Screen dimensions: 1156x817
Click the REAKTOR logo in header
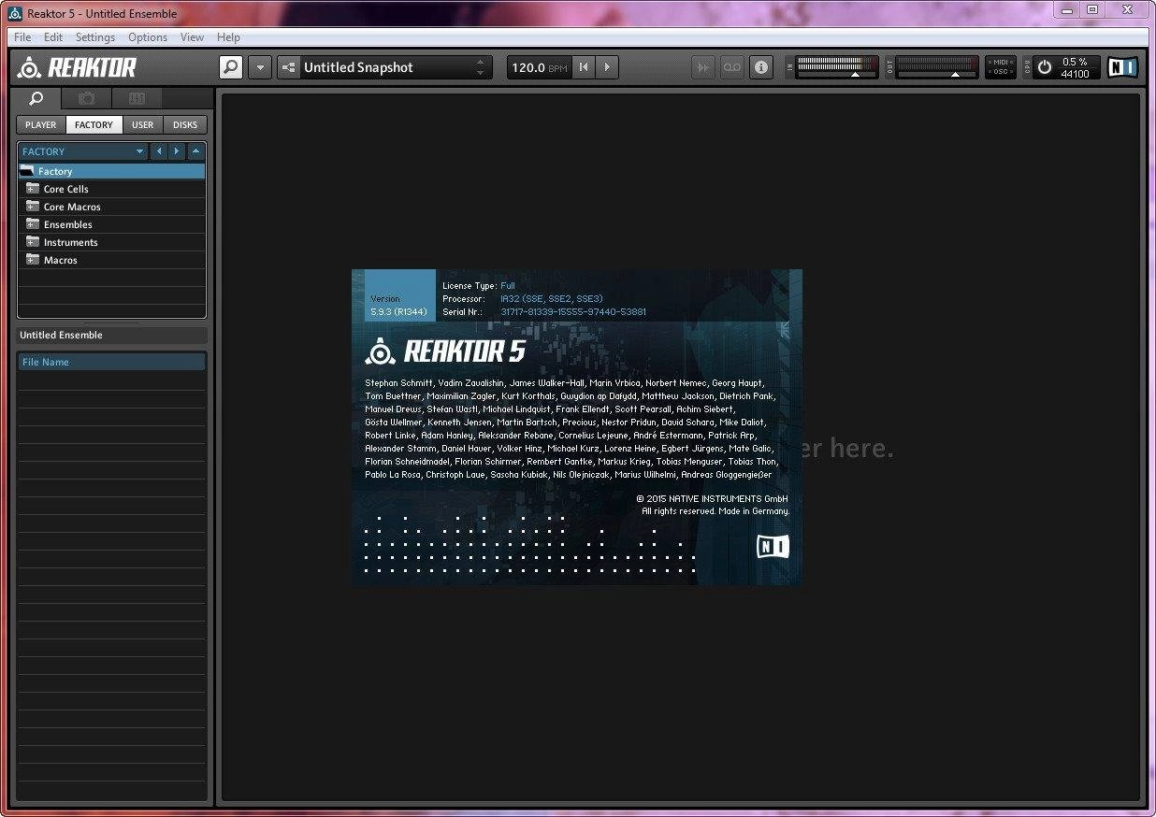[x=78, y=67]
